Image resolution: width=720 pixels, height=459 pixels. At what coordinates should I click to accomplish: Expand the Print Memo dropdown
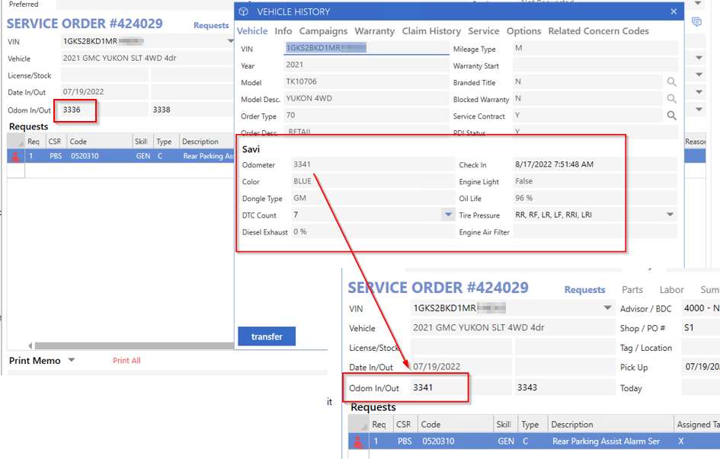point(71,360)
